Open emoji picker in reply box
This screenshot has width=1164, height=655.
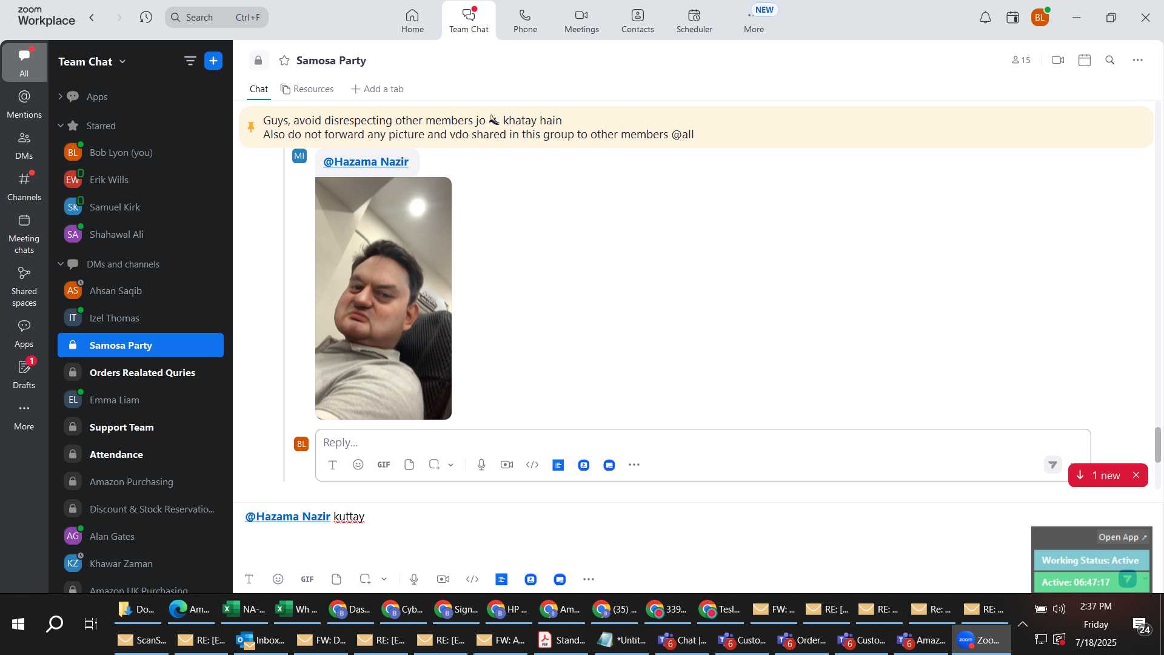(x=358, y=465)
